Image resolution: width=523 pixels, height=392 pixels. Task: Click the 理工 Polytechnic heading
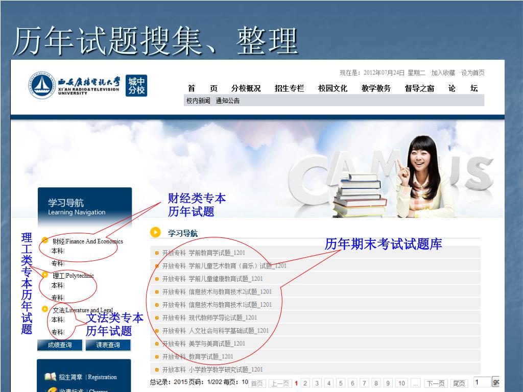point(73,276)
